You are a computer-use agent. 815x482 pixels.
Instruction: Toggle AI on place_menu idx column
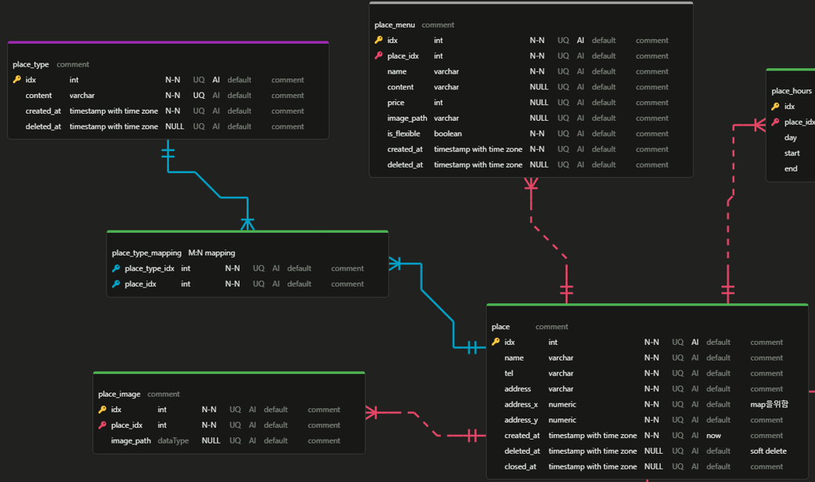pos(580,40)
